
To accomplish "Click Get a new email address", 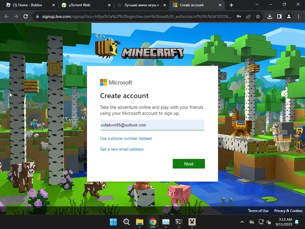I will (122, 149).
